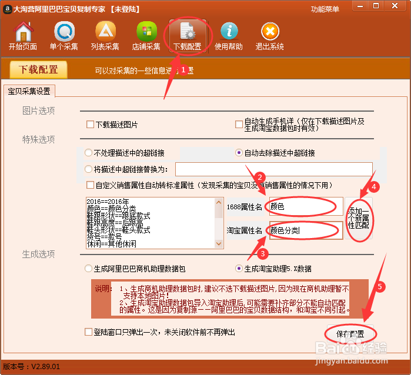
Task: Select the 鞋头形状==鞋头款式 list entry
Action: pos(118,230)
